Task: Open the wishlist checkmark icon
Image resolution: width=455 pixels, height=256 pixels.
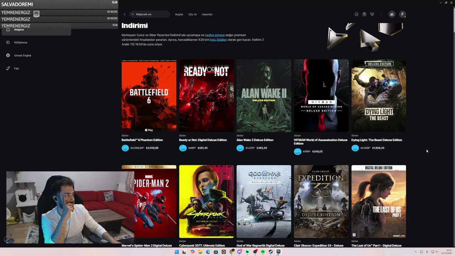Action: pyautogui.click(x=357, y=14)
